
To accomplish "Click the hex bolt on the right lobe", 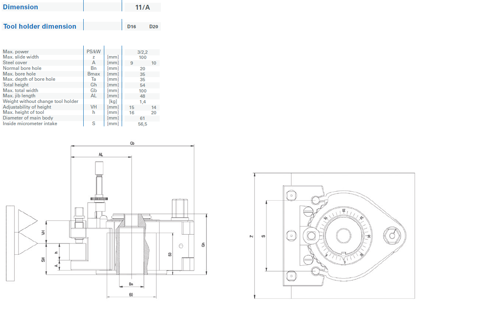I will point(391,235).
